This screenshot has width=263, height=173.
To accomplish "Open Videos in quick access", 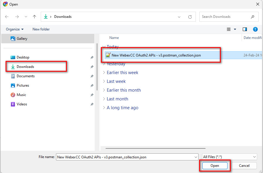I will (19, 104).
